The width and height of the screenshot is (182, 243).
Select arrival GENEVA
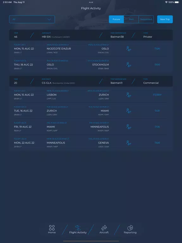click(x=103, y=143)
